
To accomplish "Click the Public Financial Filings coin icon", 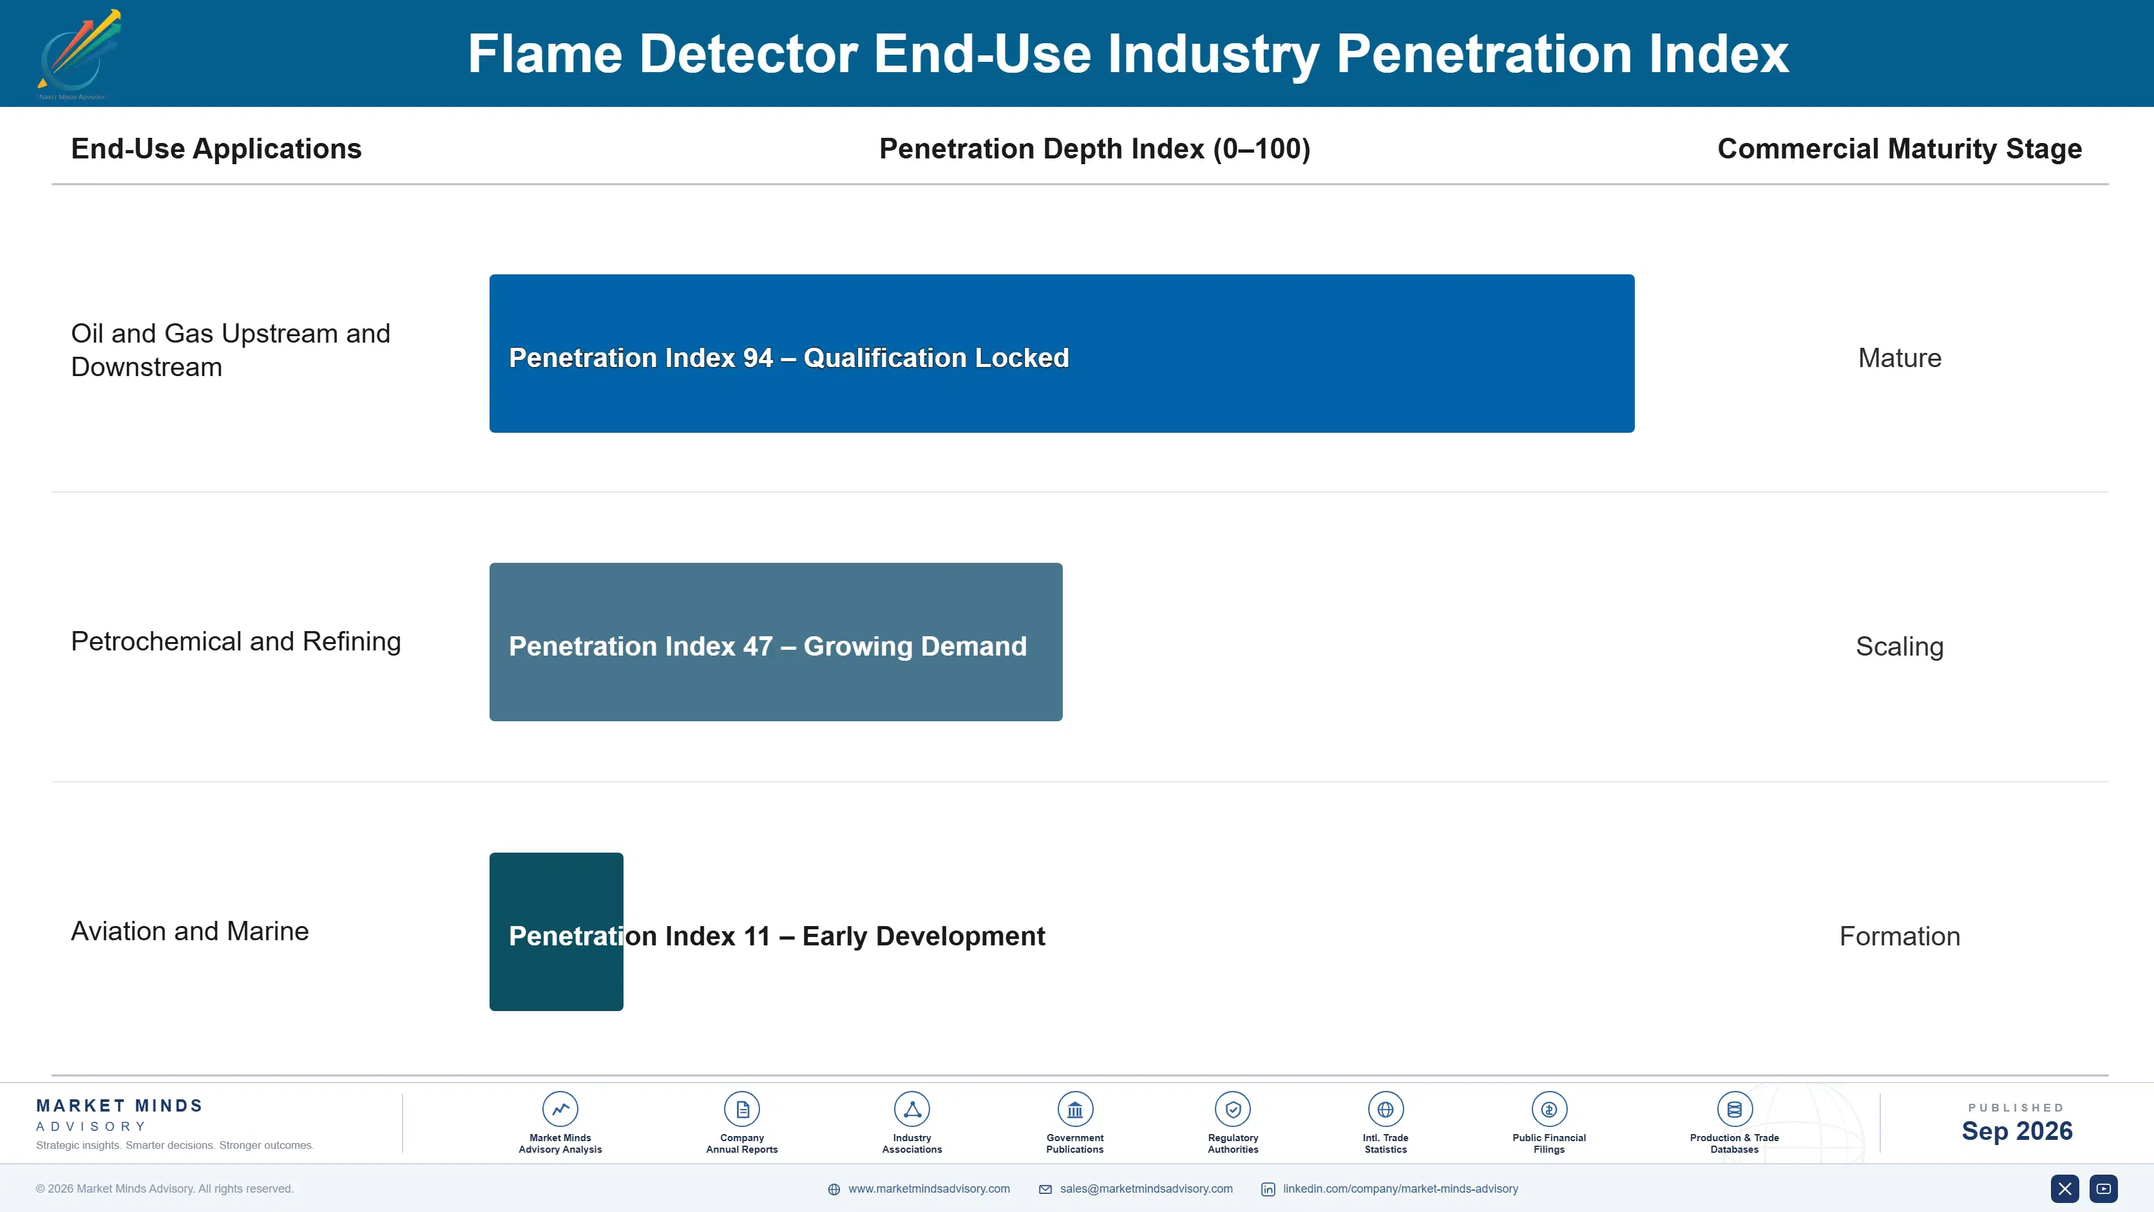I will tap(1549, 1109).
